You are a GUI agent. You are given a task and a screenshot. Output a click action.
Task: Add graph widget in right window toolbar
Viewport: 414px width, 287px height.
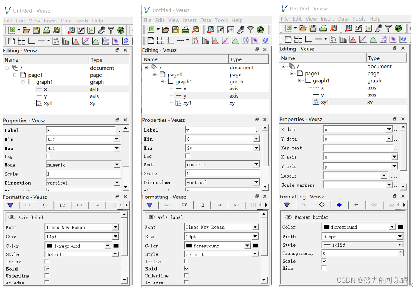coord(308,40)
